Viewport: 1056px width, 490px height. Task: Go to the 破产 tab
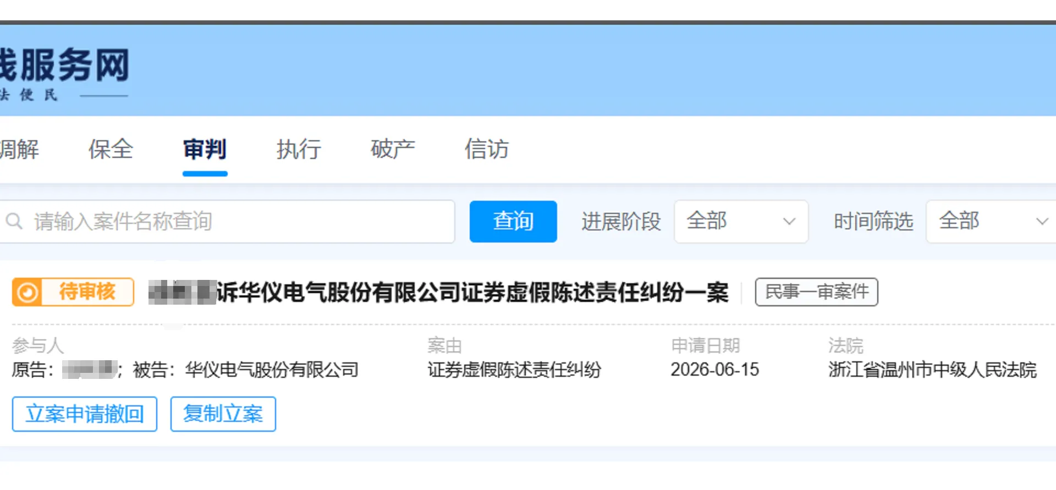click(x=393, y=150)
